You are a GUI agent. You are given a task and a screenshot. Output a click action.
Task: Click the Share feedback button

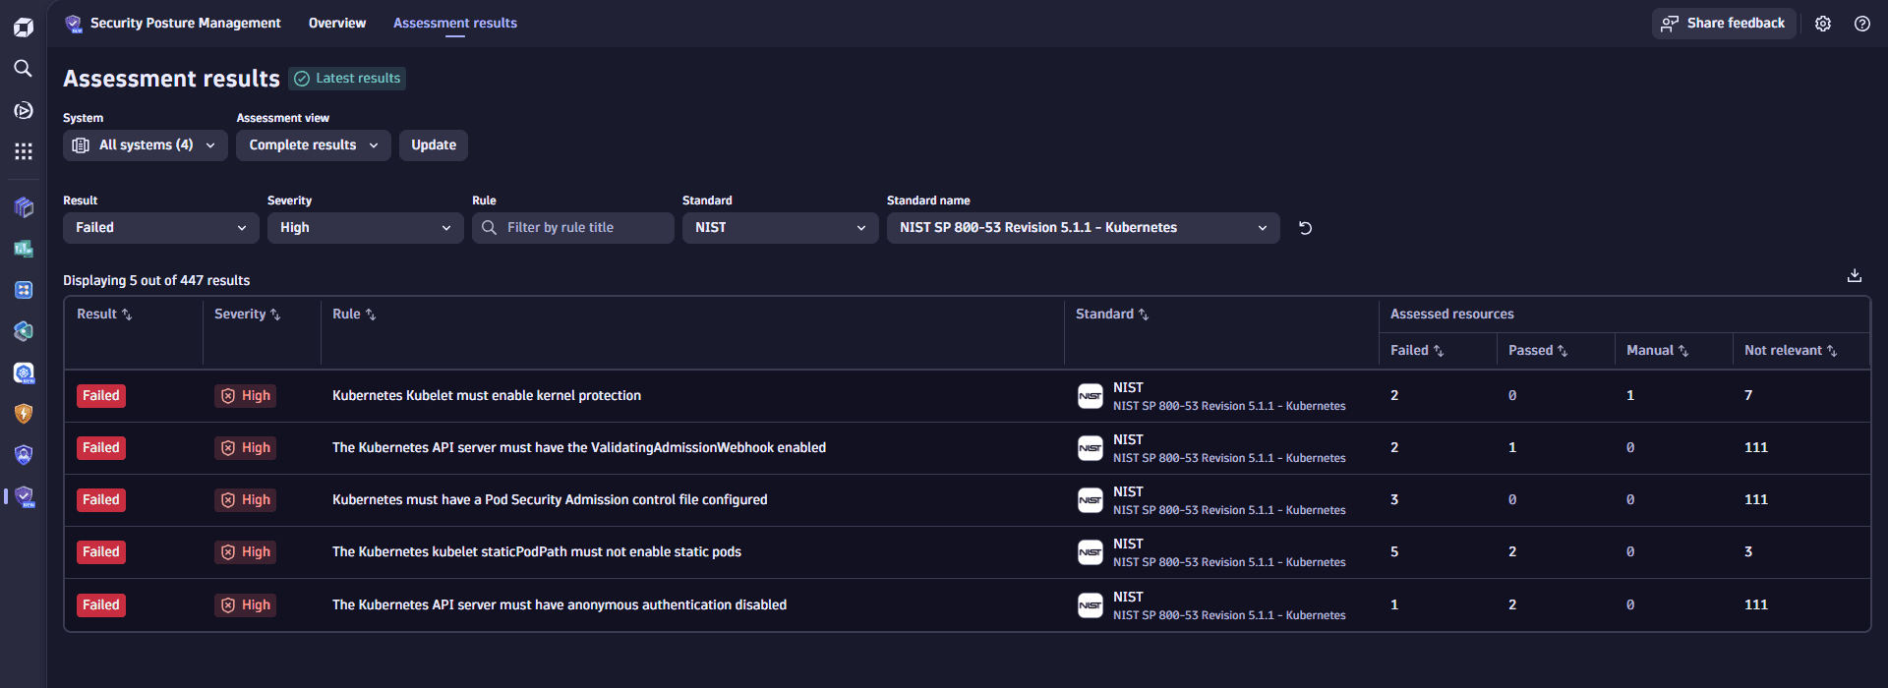(x=1723, y=24)
